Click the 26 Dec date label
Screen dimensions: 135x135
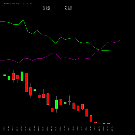click(112, 129)
